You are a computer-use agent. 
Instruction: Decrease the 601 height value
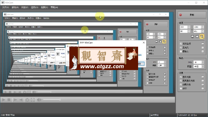tap(203, 32)
